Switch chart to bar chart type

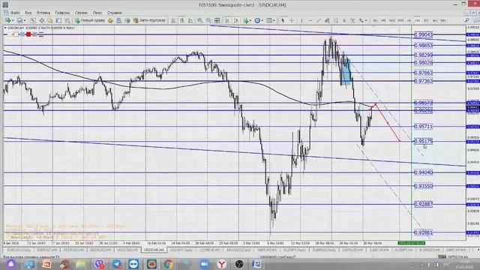click(173, 20)
